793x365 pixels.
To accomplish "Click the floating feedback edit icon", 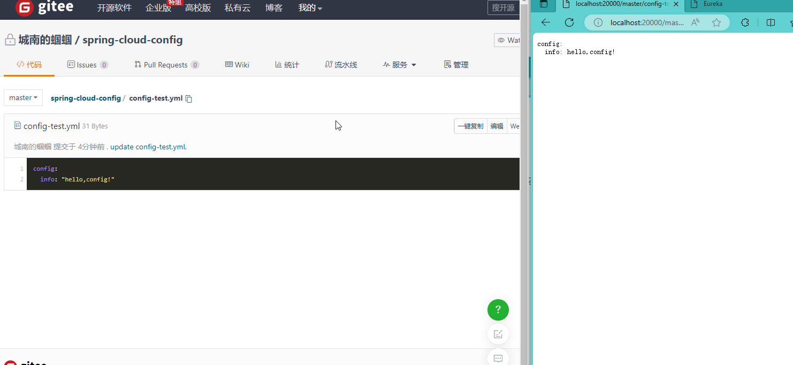I will pos(498,334).
